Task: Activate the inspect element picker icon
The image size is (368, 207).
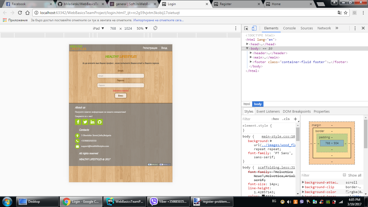Action: [246, 28]
